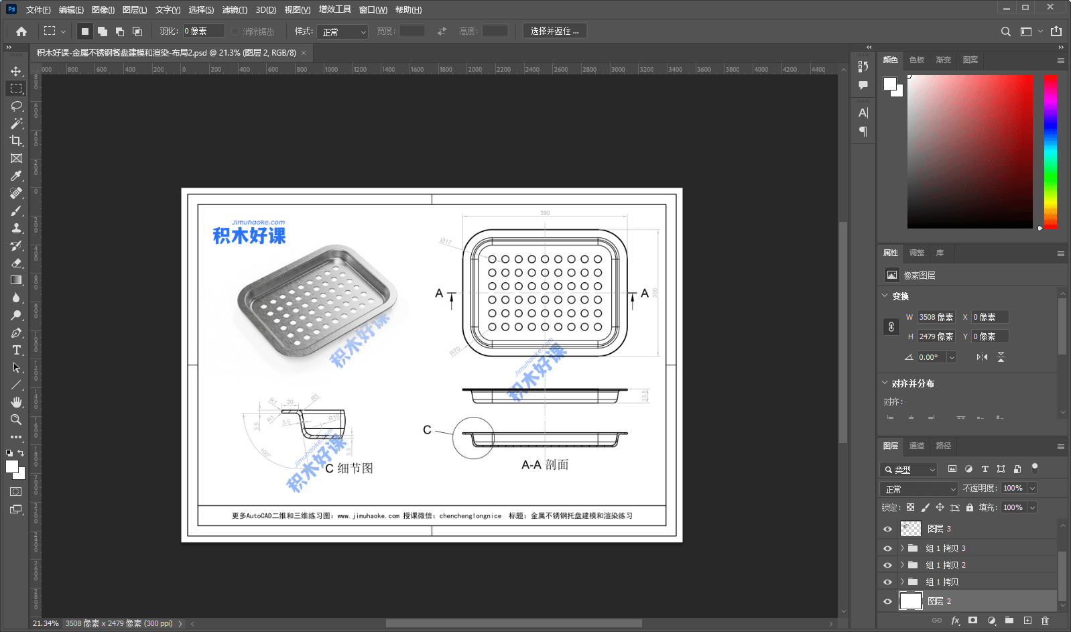Viewport: 1071px width, 632px height.
Task: Hide 组 1 拷贝 2 group visibility
Action: point(888,565)
